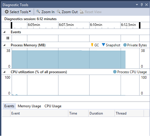This screenshot has height=137, width=150.
Task: Sort by the Thread column header
Action: pyautogui.click(x=129, y=113)
